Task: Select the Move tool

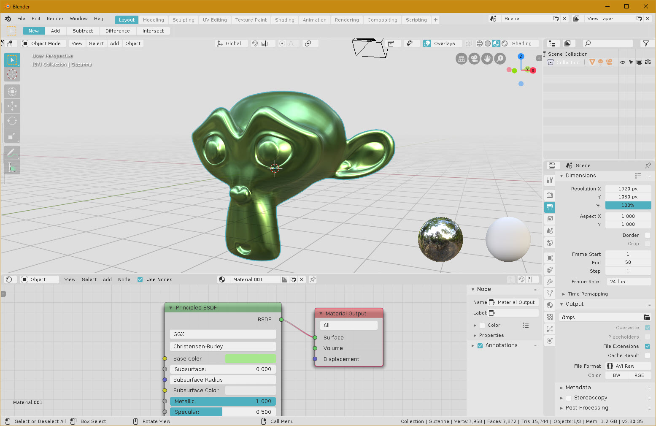Action: tap(12, 106)
